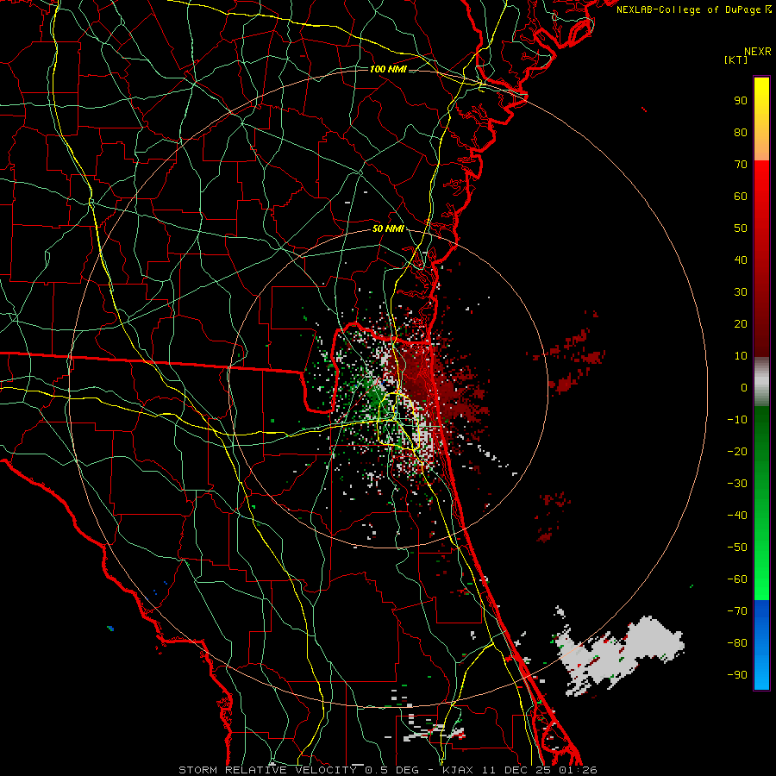Click the 20 value on velocity scale
Viewport: 776px width, 776px height.
(x=741, y=323)
